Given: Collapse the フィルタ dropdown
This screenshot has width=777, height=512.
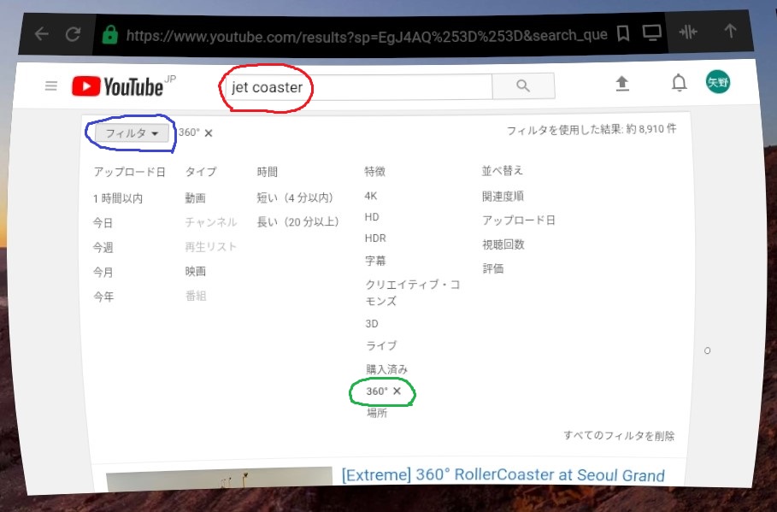Looking at the screenshot, I should [x=132, y=133].
